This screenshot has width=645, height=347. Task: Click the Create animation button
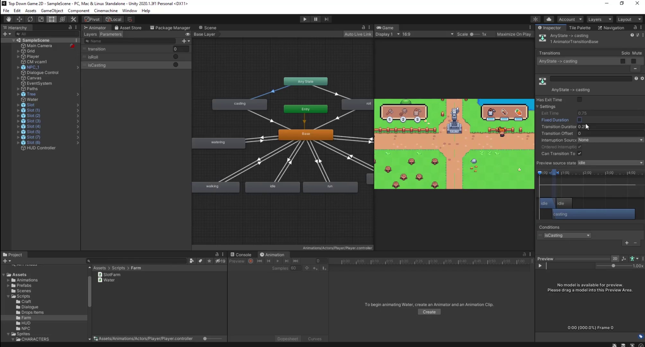click(x=429, y=312)
